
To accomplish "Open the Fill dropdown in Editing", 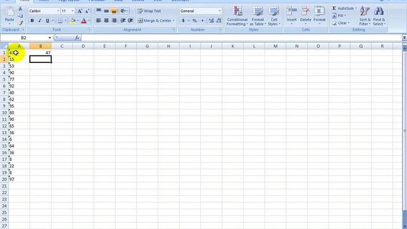I will click(339, 15).
